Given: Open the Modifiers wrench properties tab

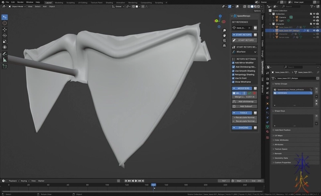Looking at the screenshot, I should pos(267,108).
